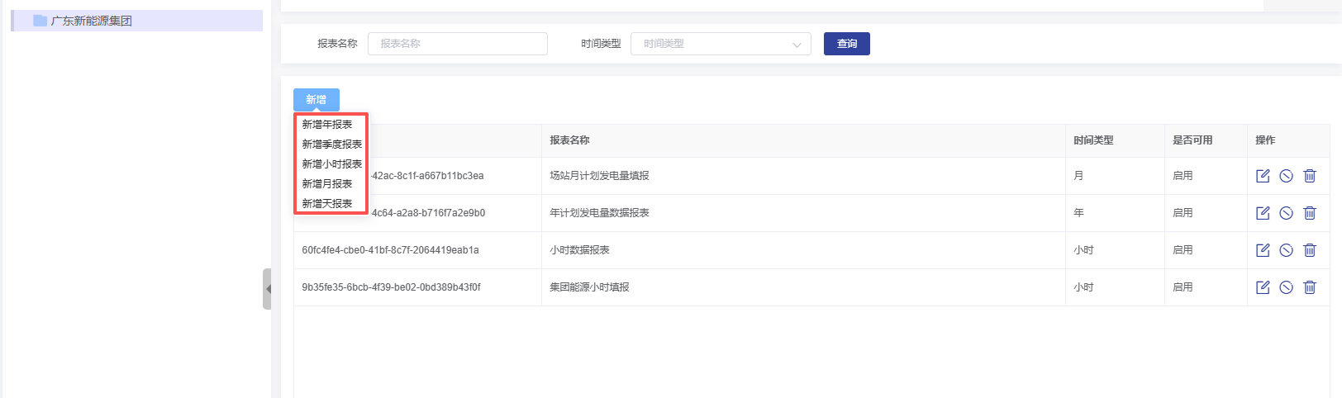This screenshot has width=1342, height=398.
Task: Choose 新增季度报表 menu option
Action: pos(331,145)
